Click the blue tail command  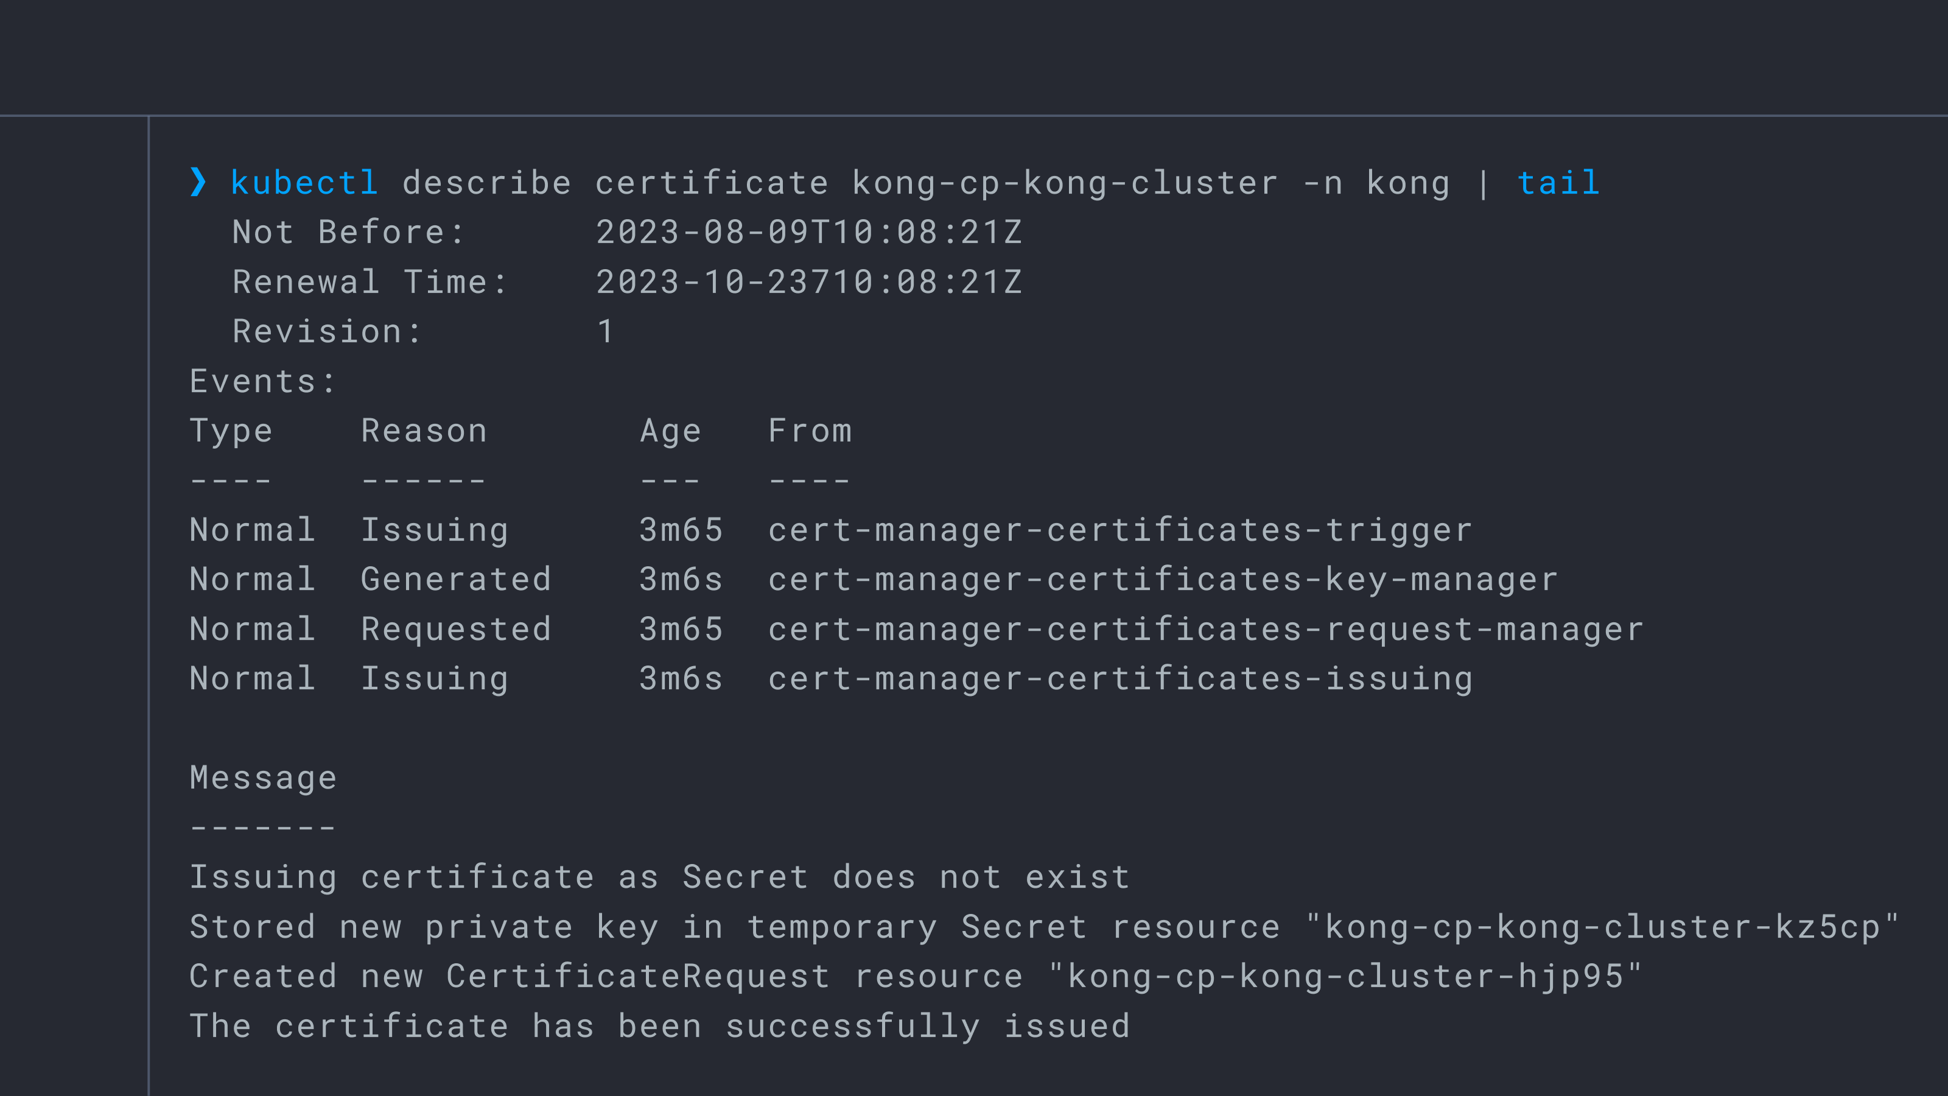[1558, 183]
